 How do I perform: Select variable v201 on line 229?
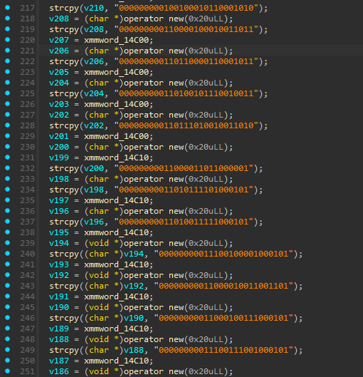point(59,136)
